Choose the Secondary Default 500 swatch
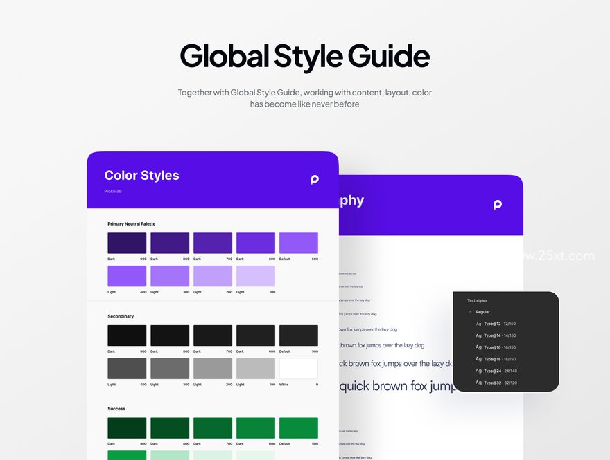The height and width of the screenshot is (460, 610). (x=298, y=335)
